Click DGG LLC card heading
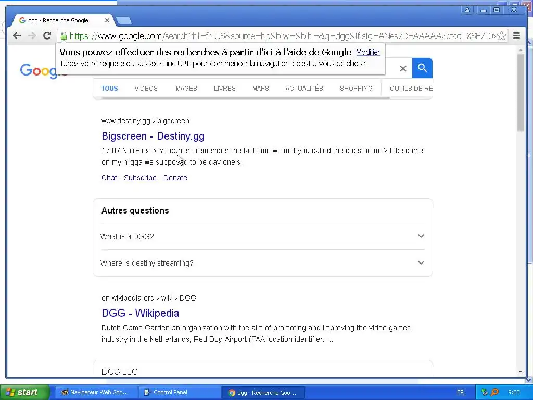533x400 pixels. (x=119, y=372)
